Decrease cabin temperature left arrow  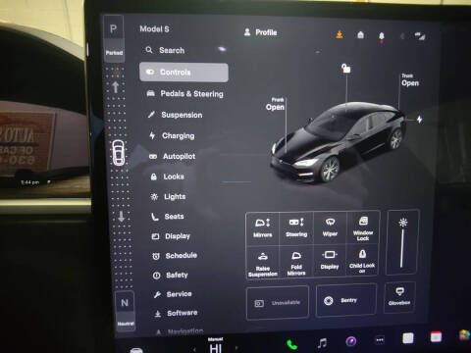pyautogui.click(x=194, y=349)
